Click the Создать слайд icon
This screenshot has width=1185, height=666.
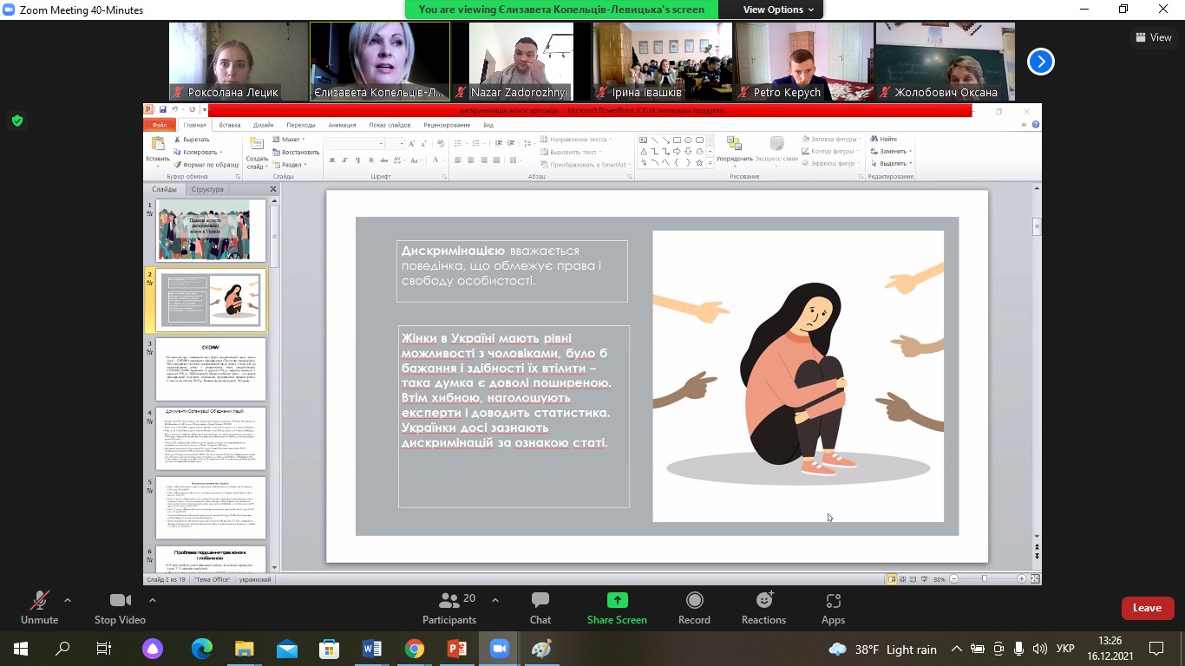click(257, 145)
